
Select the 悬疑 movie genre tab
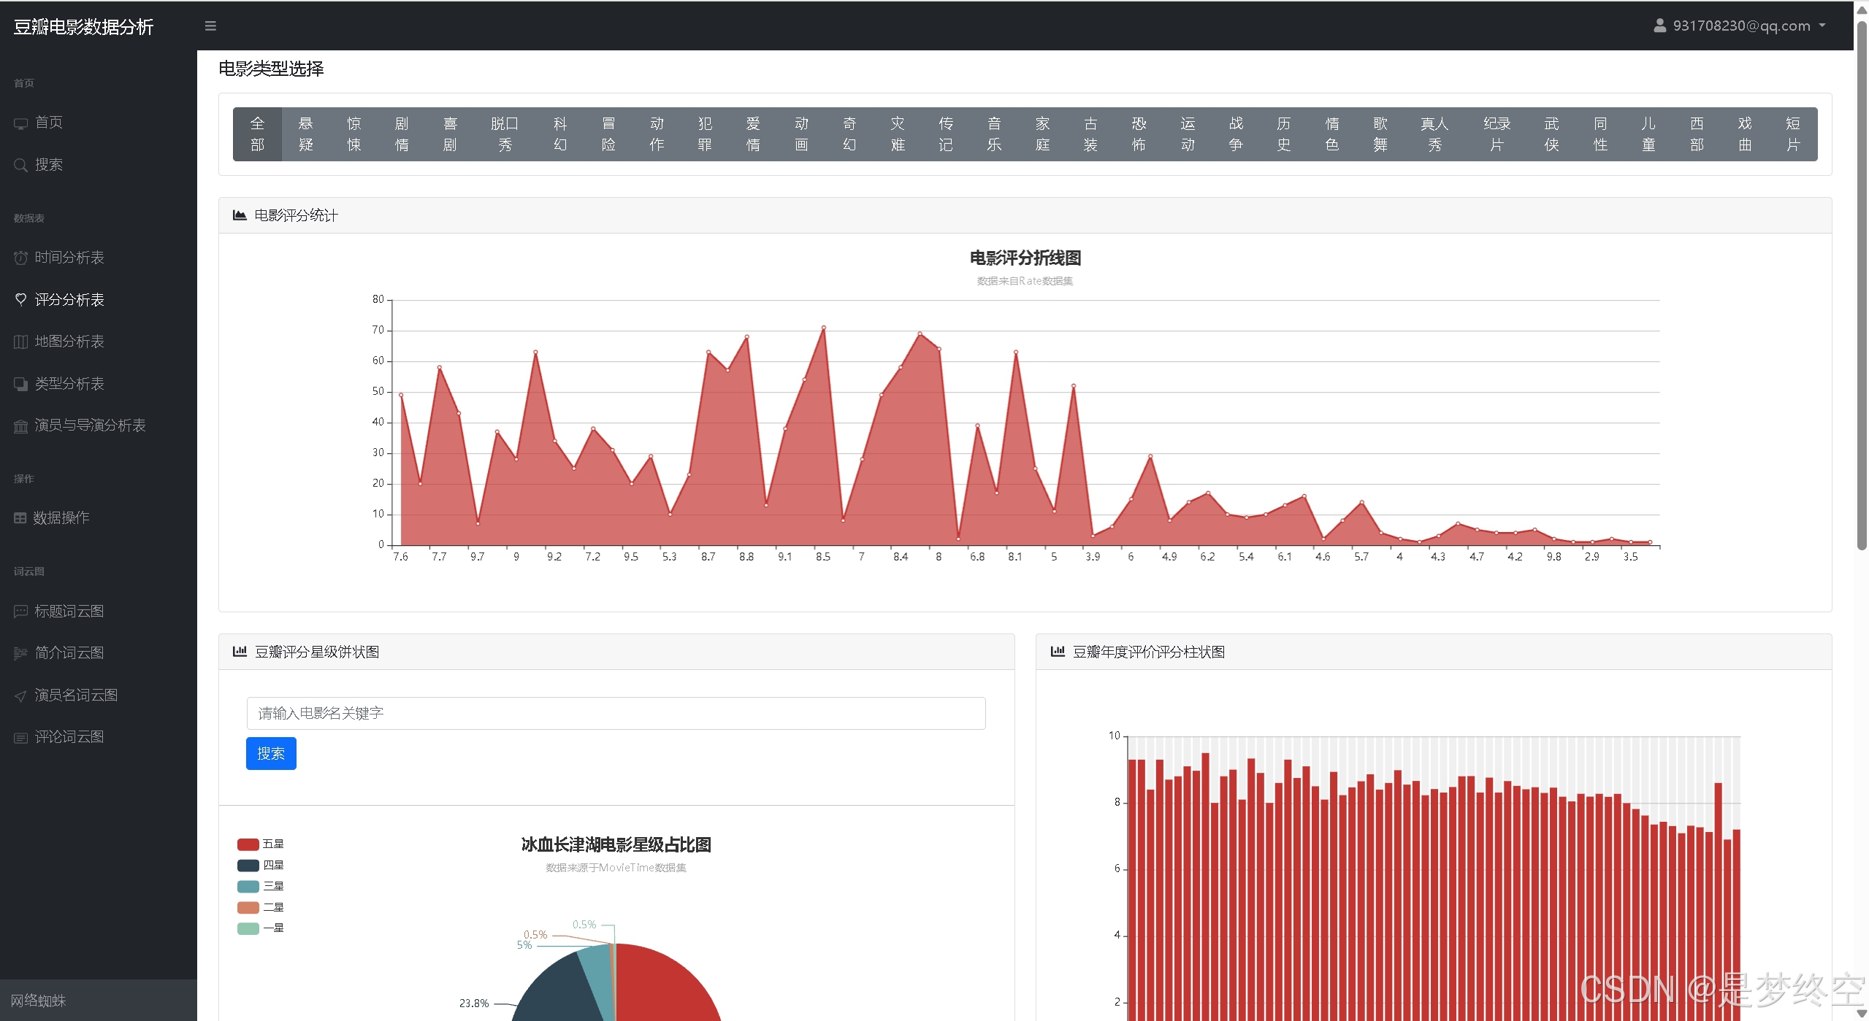point(305,134)
